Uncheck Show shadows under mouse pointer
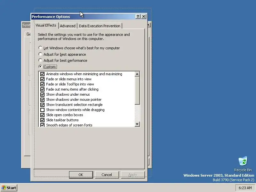The image size is (256, 192). pyautogui.click(x=43, y=100)
